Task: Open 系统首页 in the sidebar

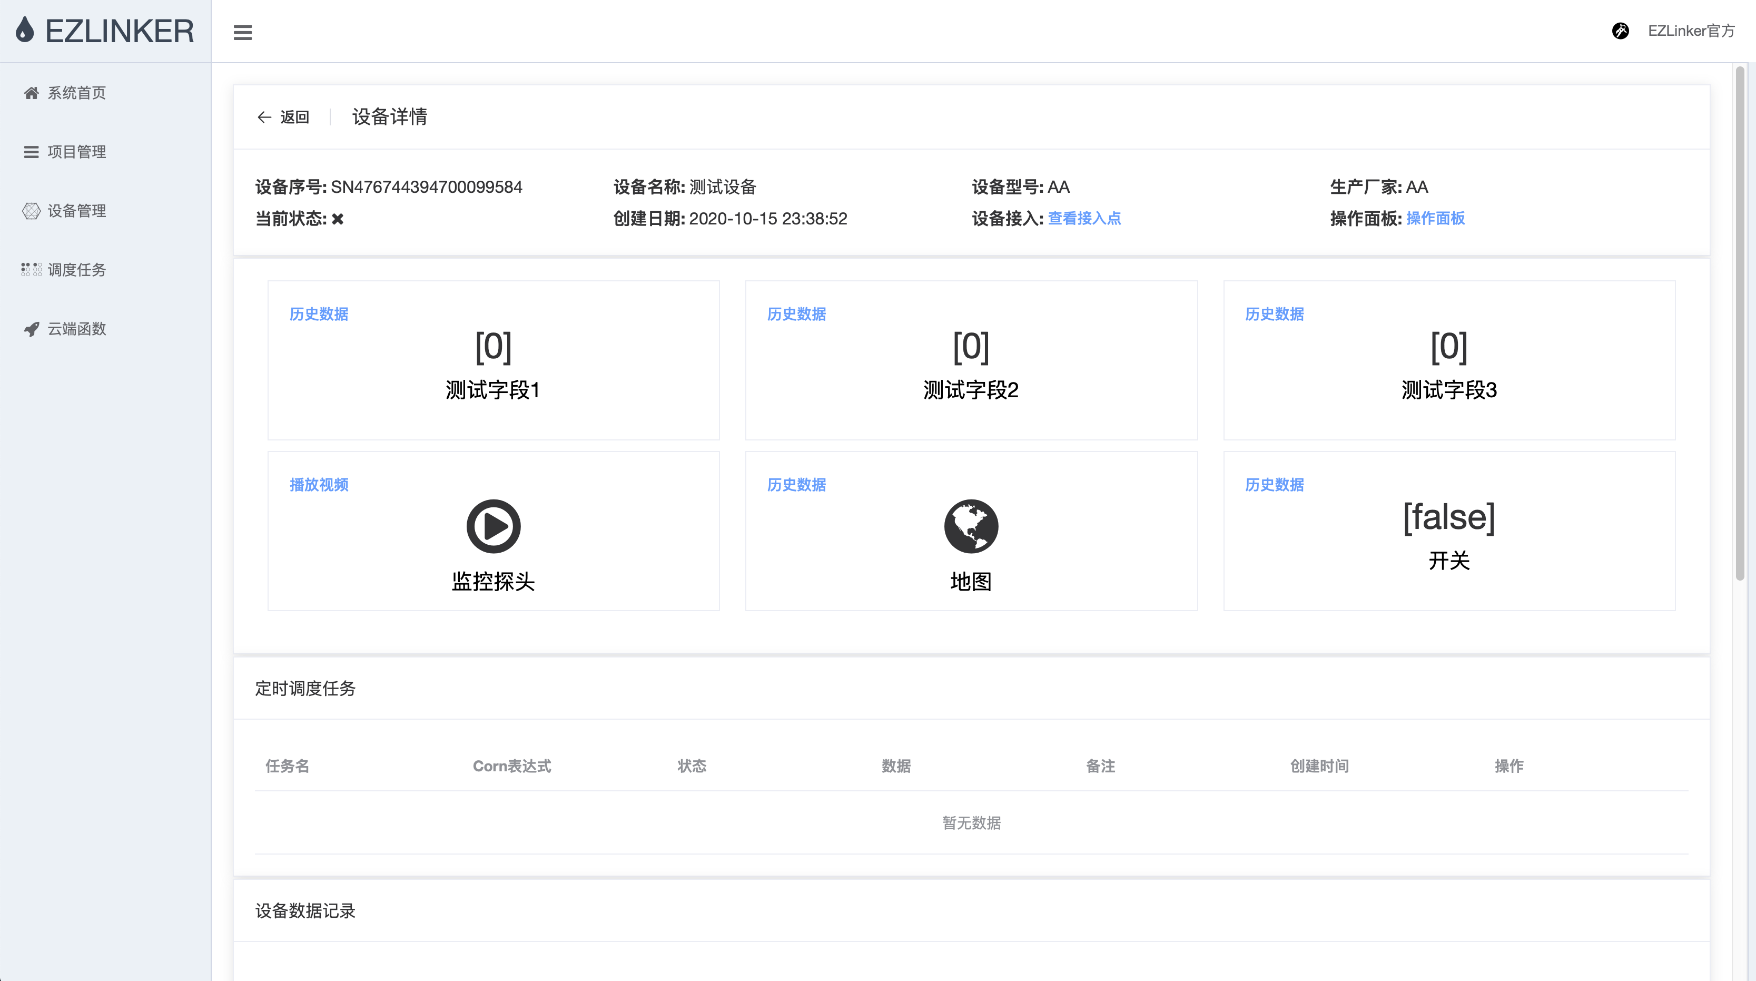Action: tap(77, 93)
